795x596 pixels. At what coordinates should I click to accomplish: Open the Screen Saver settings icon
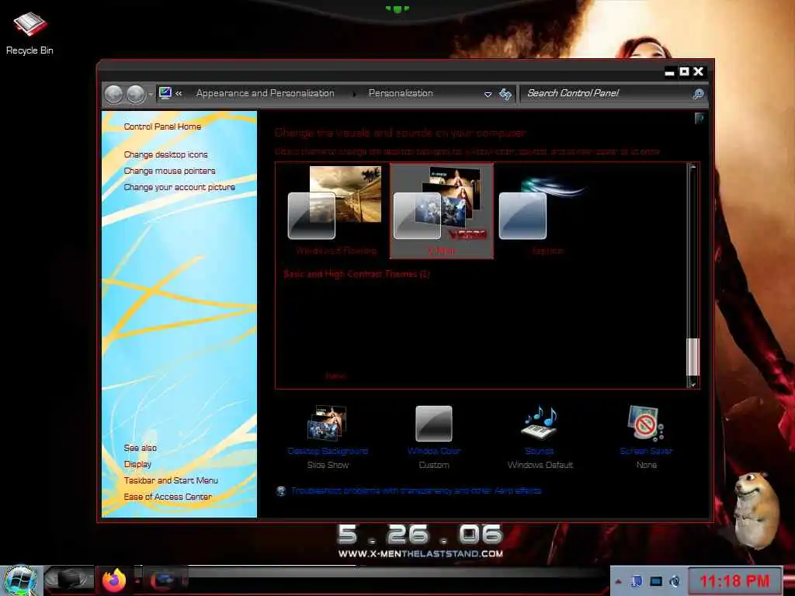646,422
